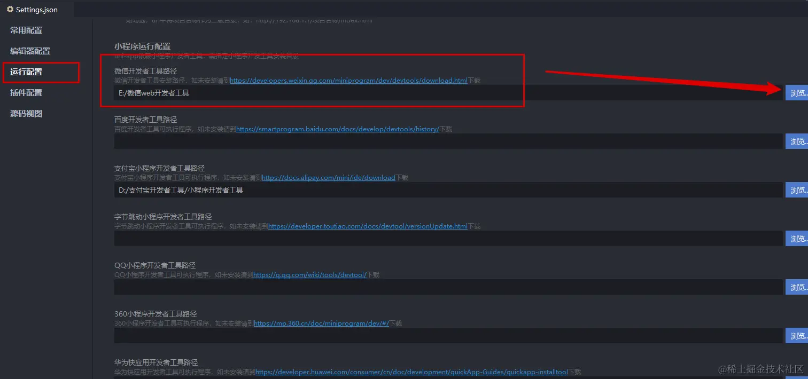Open 插件配置 in the sidebar
This screenshot has height=379, width=808.
click(x=26, y=93)
